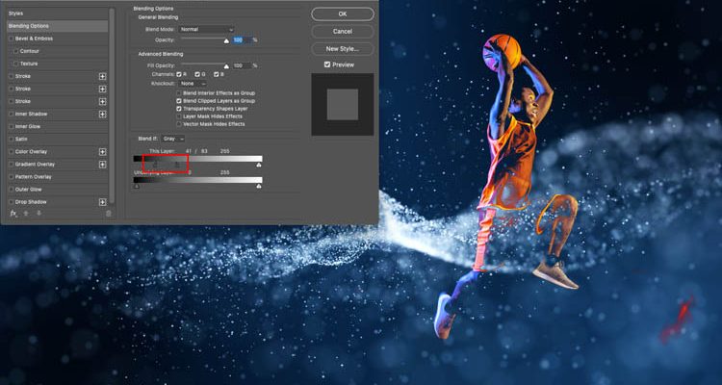The width and height of the screenshot is (722, 385).
Task: Click the Fill Opacity slider handle
Action: (x=226, y=66)
